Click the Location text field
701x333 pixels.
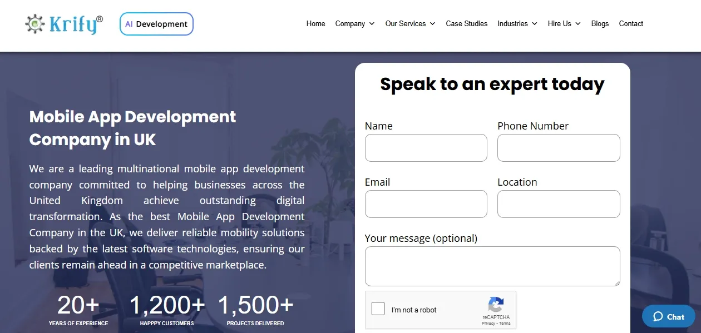coord(559,204)
